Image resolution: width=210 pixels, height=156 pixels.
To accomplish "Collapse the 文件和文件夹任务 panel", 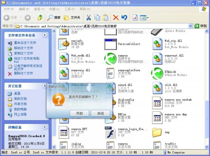I will [45, 35].
